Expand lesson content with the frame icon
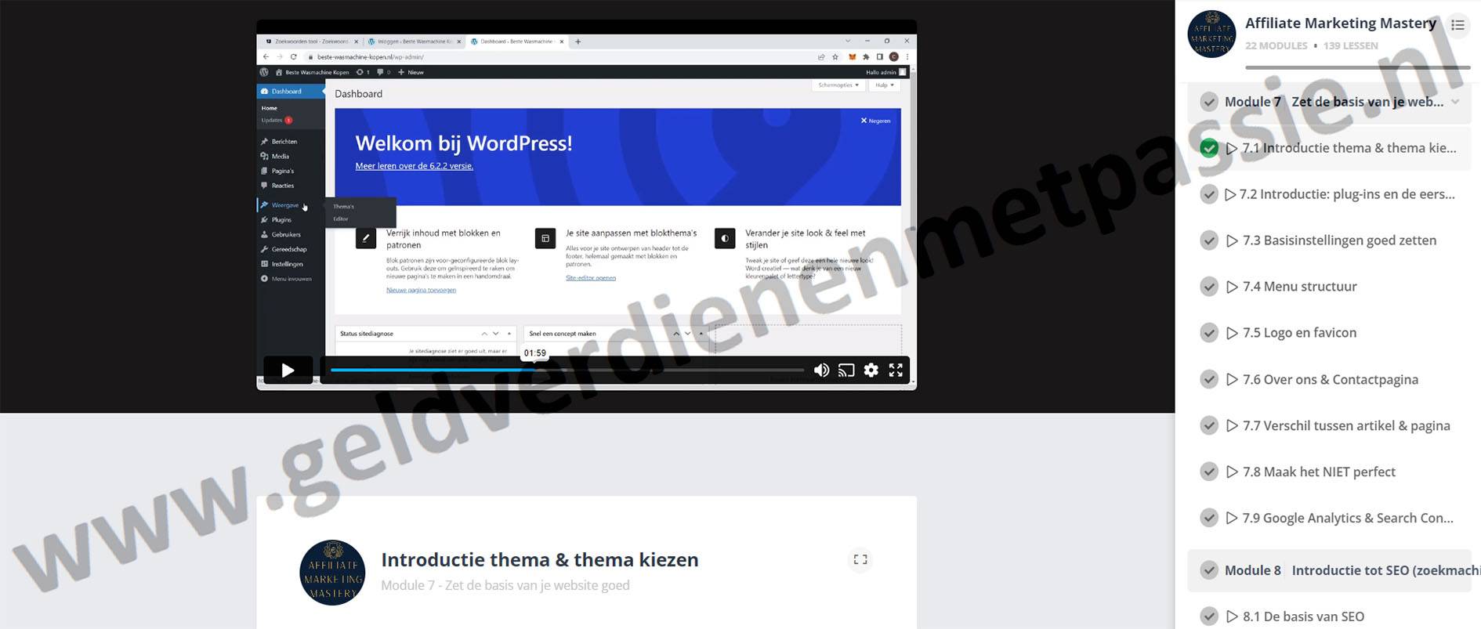Viewport: 1481px width, 629px height. click(860, 559)
